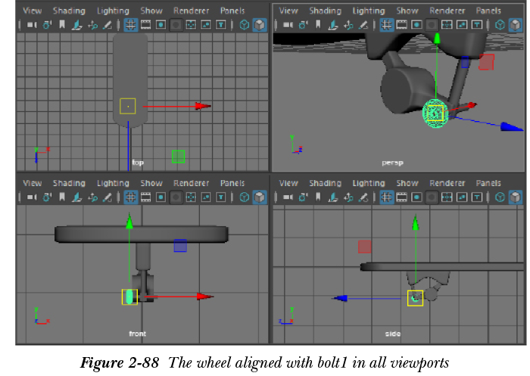This screenshot has height=376, width=530.
Task: Open Shading dropdown menu in top viewport
Action: pos(69,11)
